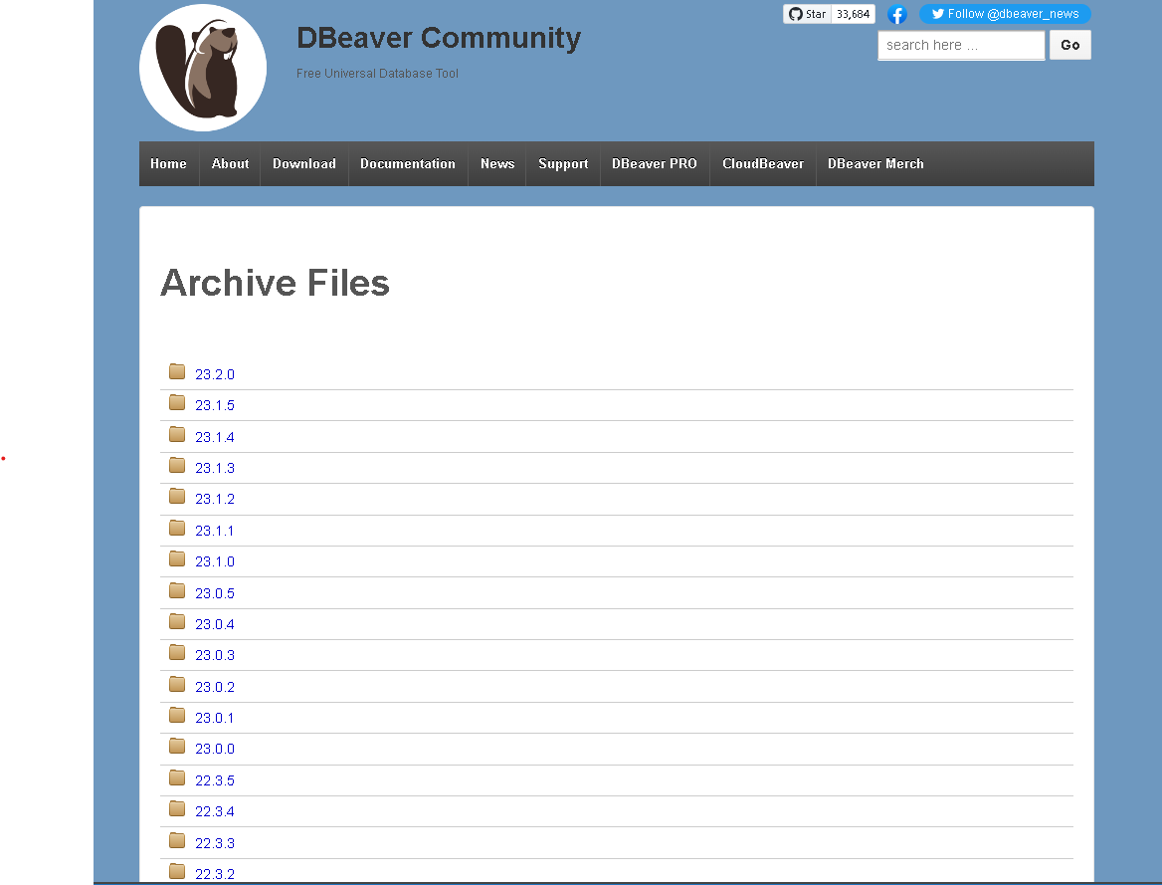Click the folder icon beside 23.1.5
The width and height of the screenshot is (1162, 885).
tap(177, 402)
